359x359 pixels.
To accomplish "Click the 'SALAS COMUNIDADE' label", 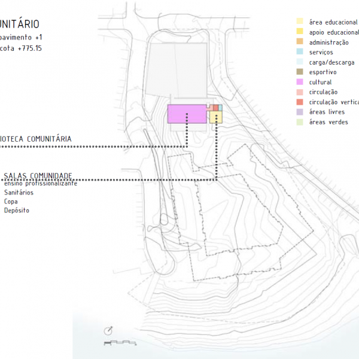I will click(38, 175).
